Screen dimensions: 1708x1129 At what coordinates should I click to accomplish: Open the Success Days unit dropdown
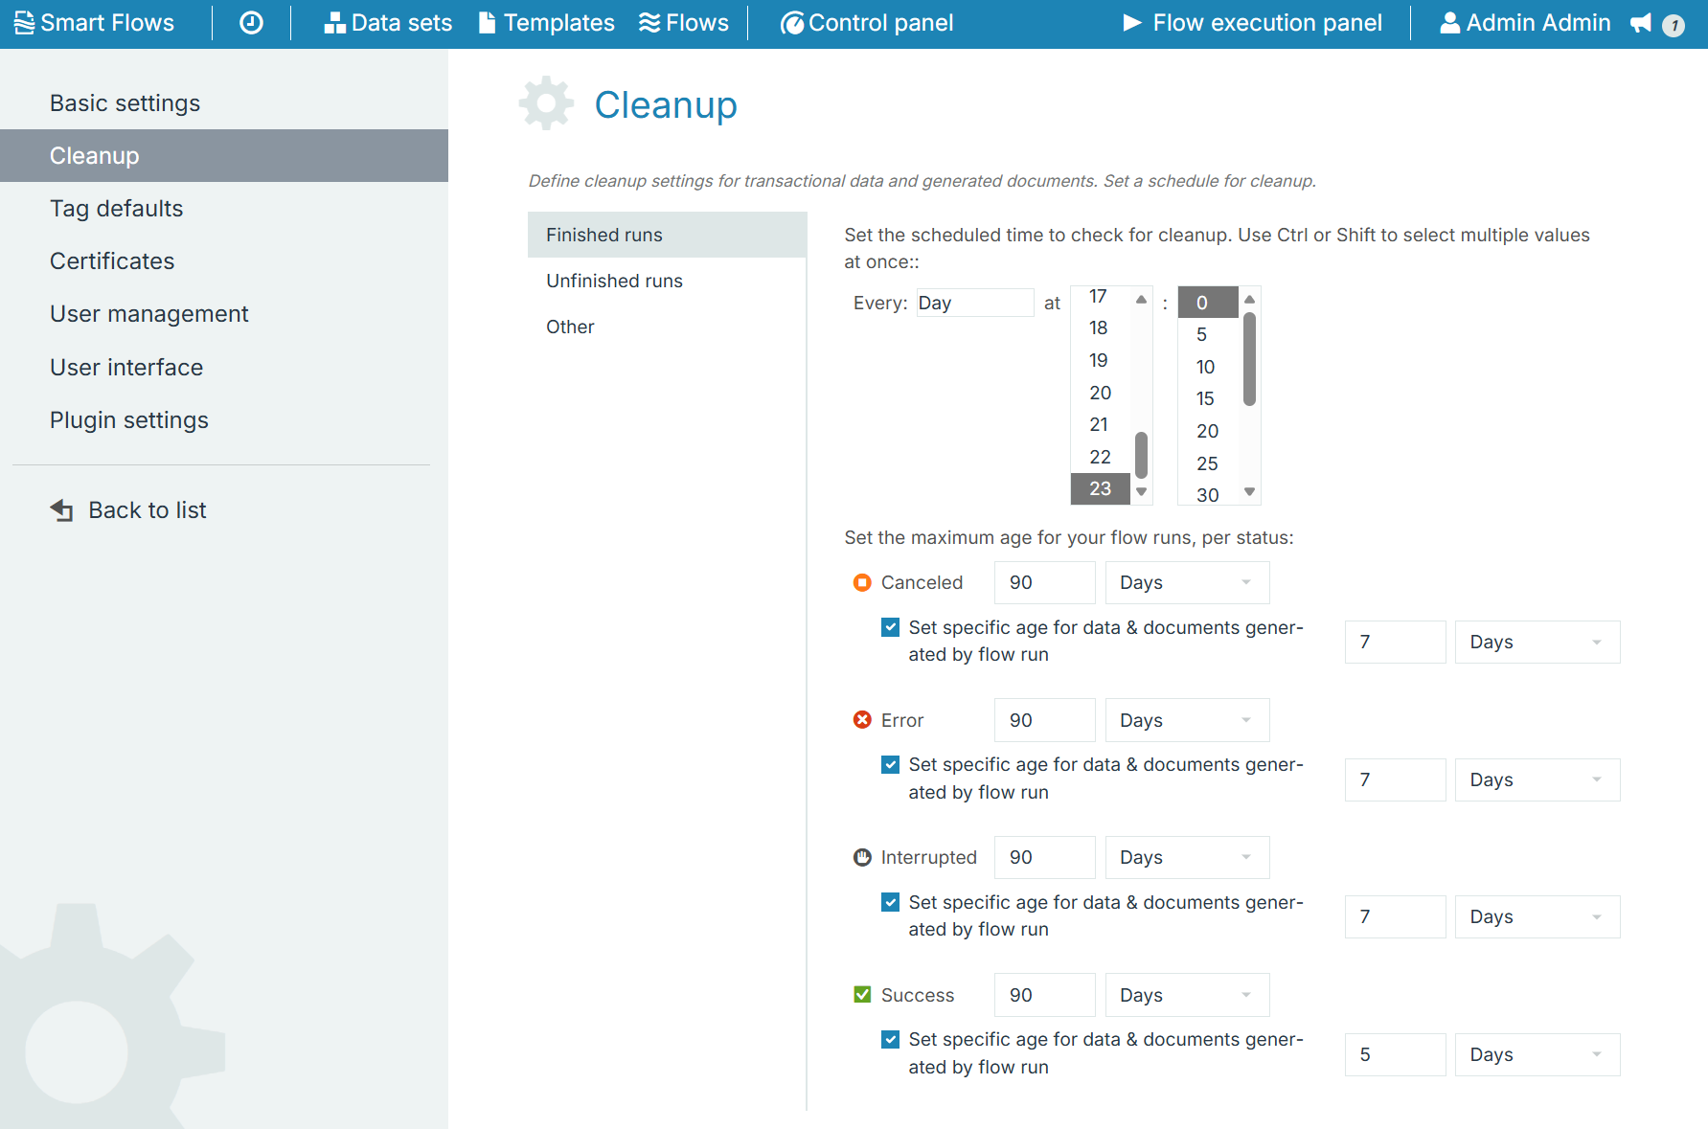coord(1187,995)
